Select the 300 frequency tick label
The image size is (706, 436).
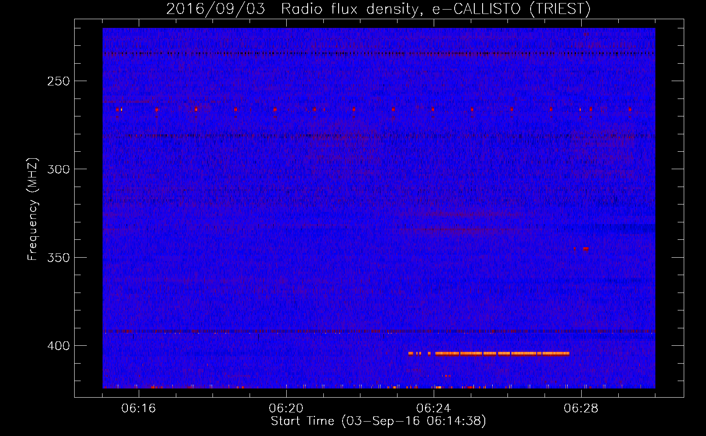point(58,169)
